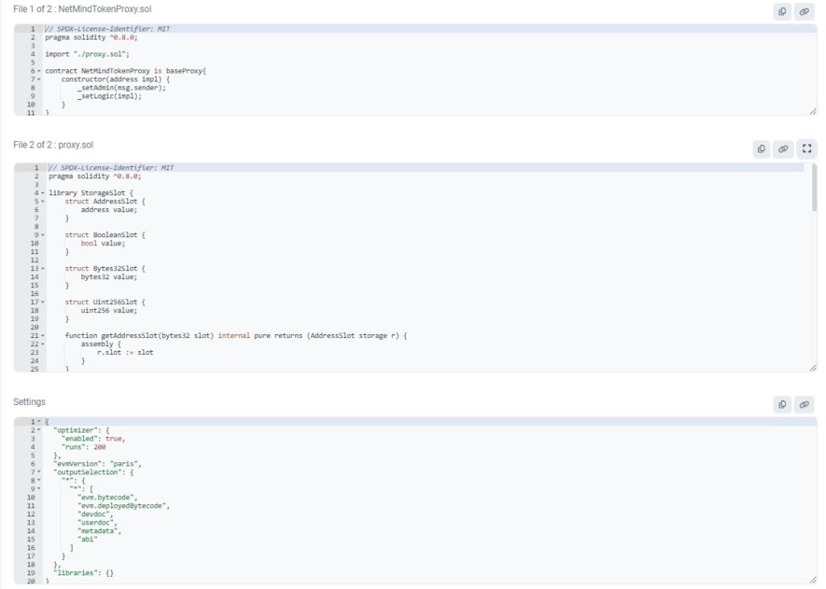Collapse the getAddressSlot function block
This screenshot has width=826, height=589.
coord(42,335)
